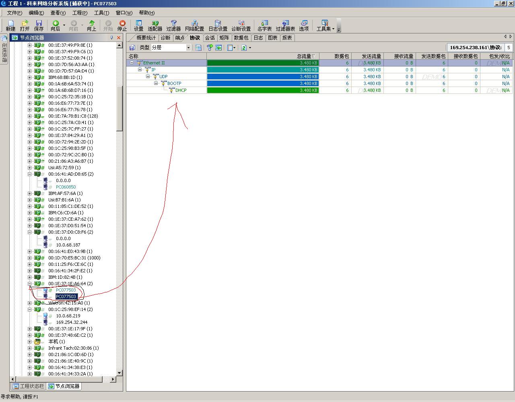Viewport: 515px width, 402px height.
Task: Click 诊断设置 diagnosis settings icon
Action: [241, 25]
